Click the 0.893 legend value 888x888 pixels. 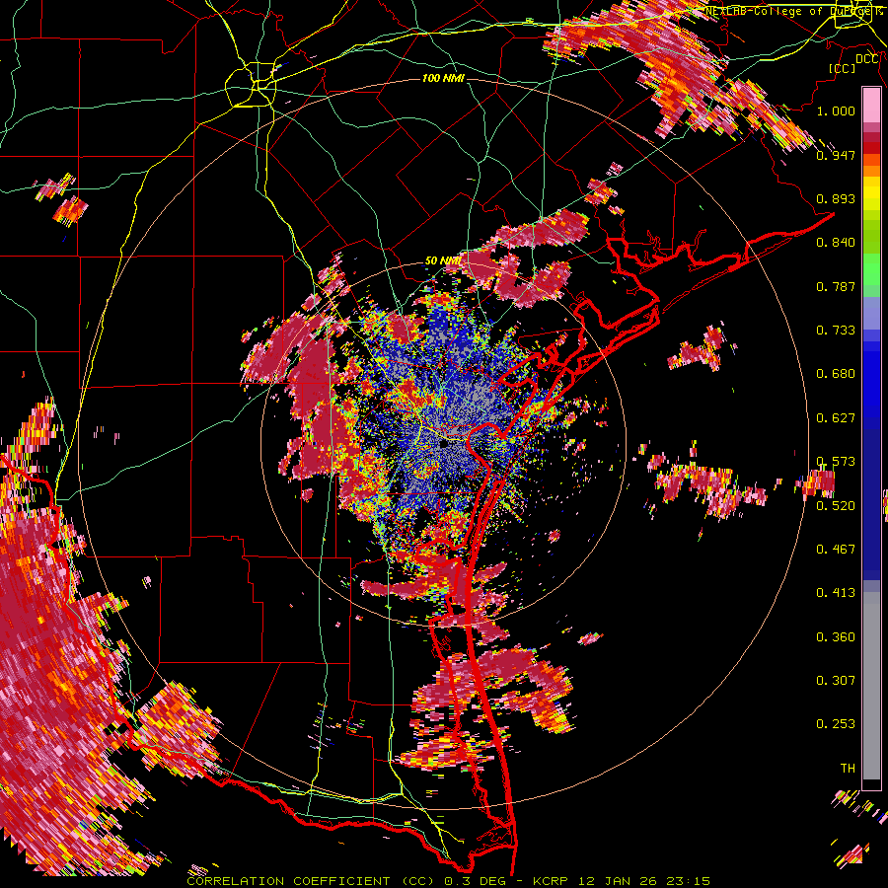836,198
